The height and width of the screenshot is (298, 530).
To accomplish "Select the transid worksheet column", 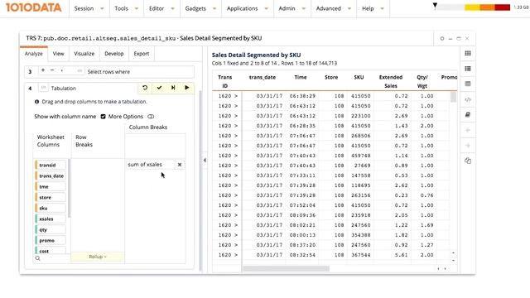I will point(51,166).
